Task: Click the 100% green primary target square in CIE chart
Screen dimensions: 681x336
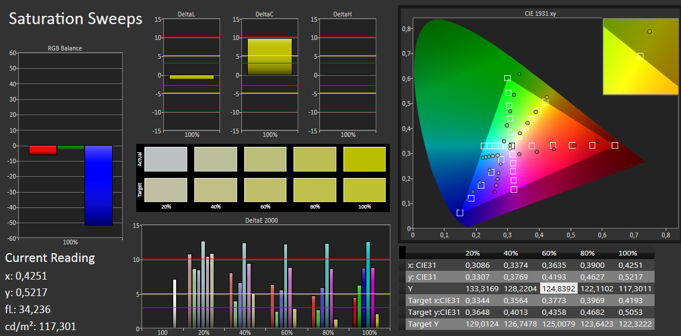Action: coord(507,78)
